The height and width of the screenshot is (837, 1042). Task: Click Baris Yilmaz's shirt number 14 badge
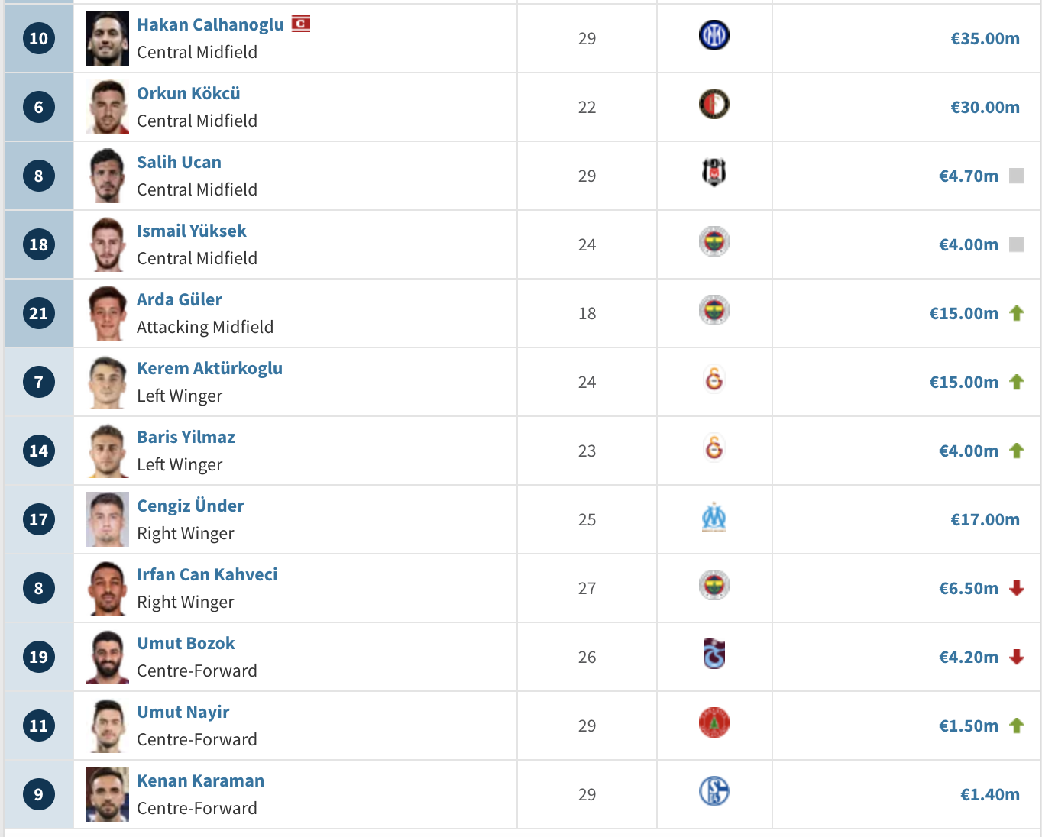click(x=38, y=451)
